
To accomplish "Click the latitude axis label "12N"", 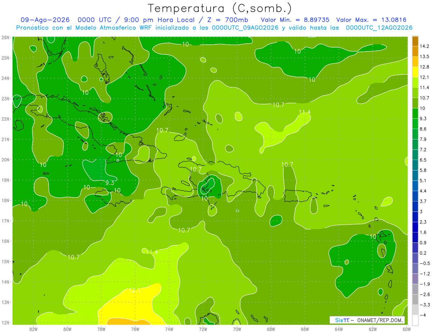I will pos(5,322).
